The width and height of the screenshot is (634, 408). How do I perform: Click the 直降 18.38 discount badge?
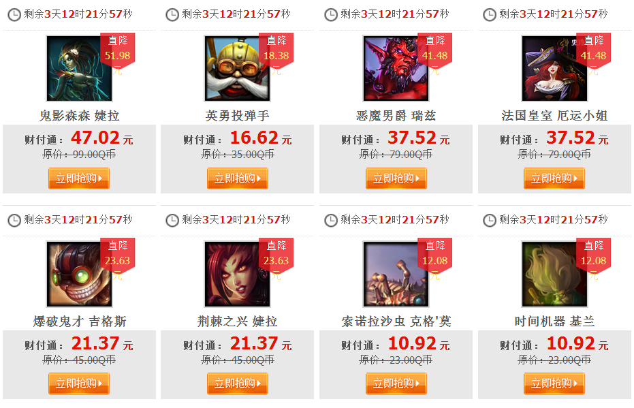[x=276, y=50]
